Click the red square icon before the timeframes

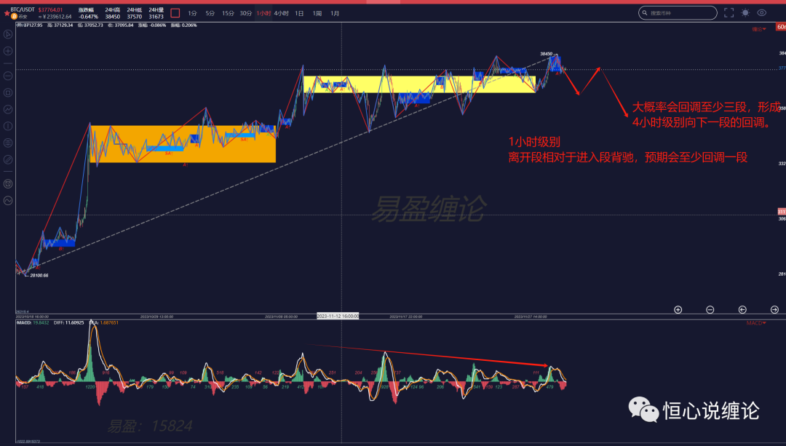(175, 13)
